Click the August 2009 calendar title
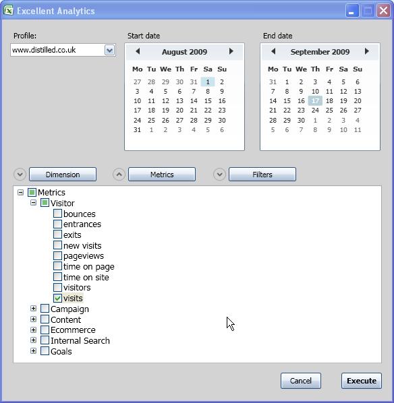The image size is (394, 403). click(x=184, y=52)
